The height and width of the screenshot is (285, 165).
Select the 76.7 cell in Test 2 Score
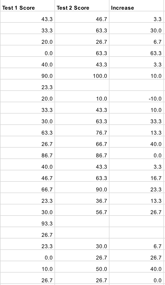(101, 133)
